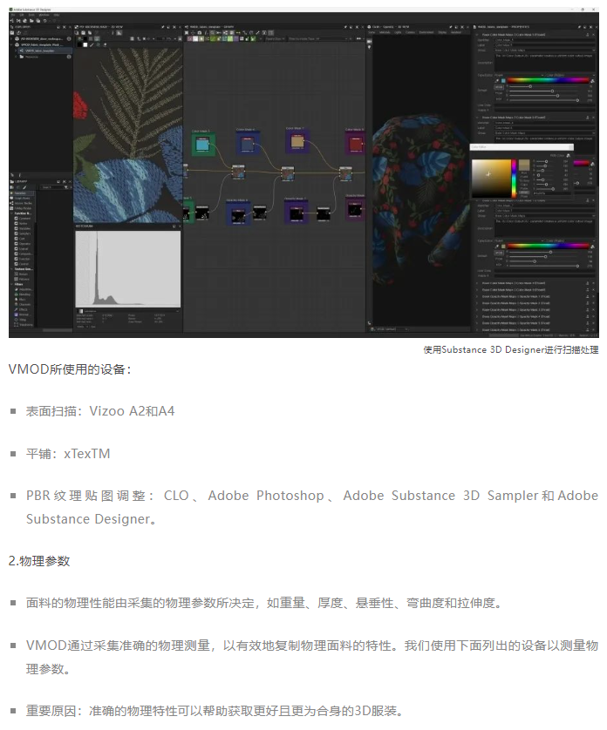Undock the Histogram panel
The height and width of the screenshot is (730, 607).
click(x=174, y=226)
